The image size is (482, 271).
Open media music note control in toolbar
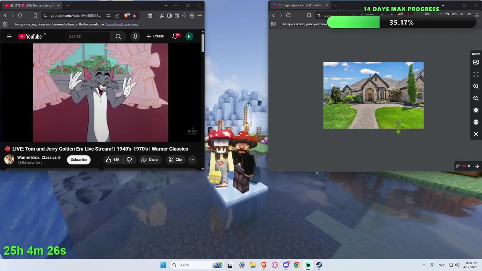162,15
